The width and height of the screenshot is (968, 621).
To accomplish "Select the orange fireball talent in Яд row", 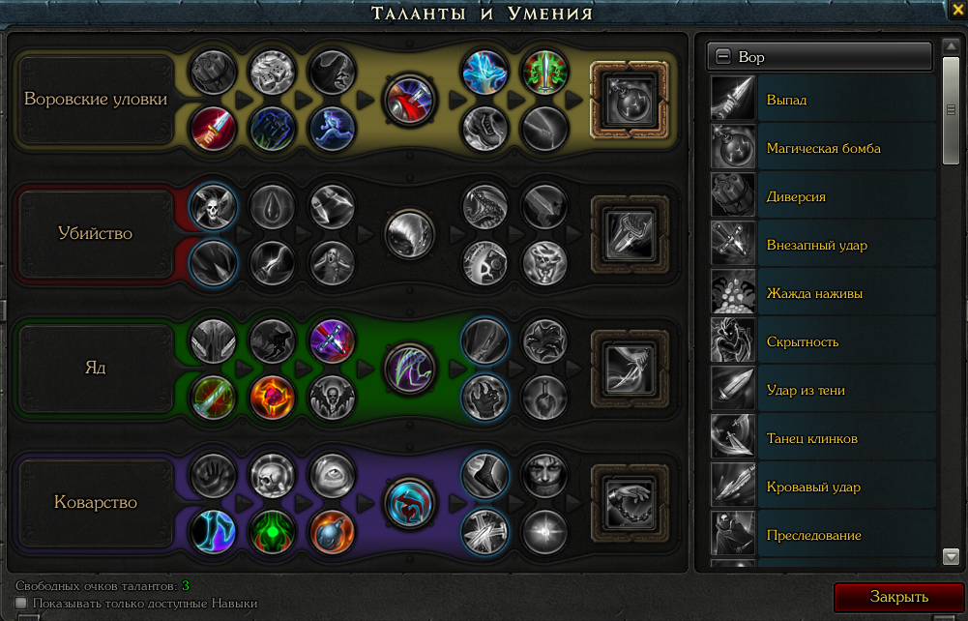I will click(273, 397).
